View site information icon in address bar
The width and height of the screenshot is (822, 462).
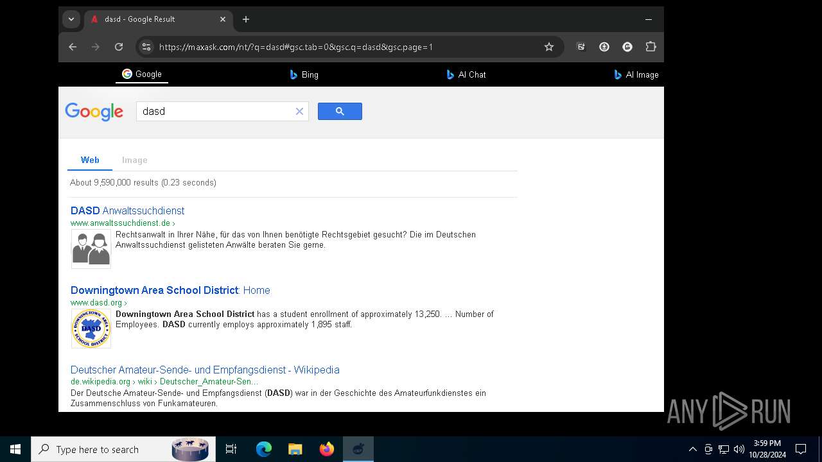pyautogui.click(x=146, y=47)
